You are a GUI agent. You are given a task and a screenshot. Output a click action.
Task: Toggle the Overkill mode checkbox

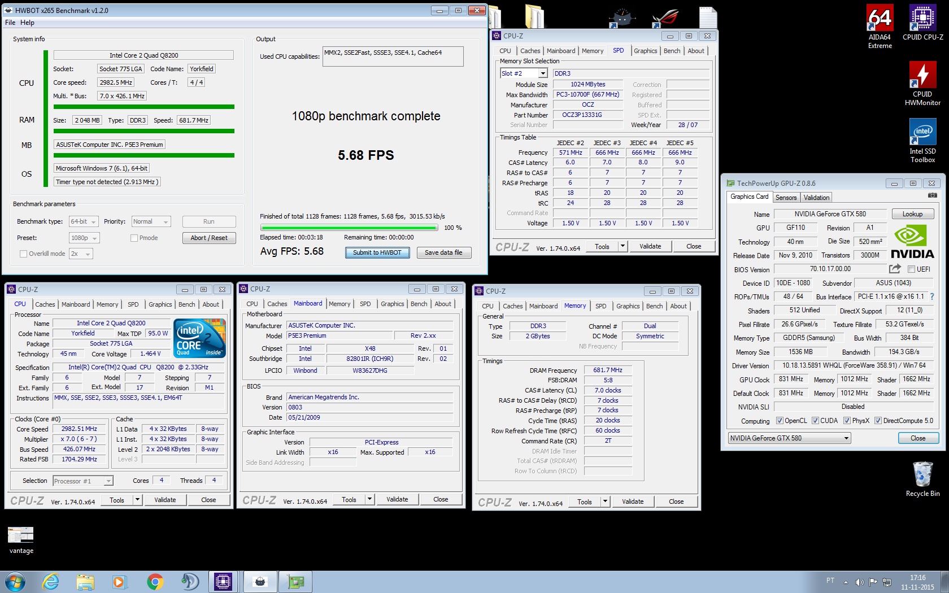pyautogui.click(x=23, y=254)
